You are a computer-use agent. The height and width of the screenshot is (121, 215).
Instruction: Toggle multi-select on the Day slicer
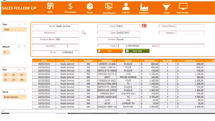point(20,70)
